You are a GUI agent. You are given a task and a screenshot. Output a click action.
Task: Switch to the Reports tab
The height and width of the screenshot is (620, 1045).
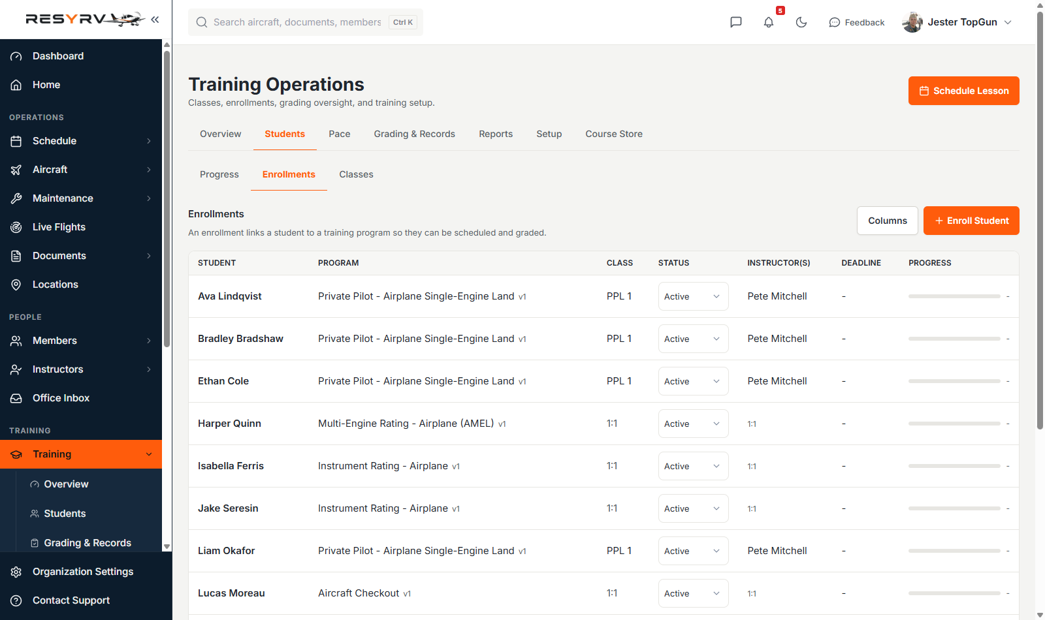(496, 134)
